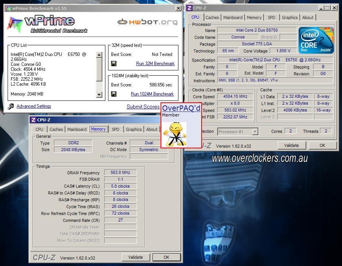This screenshot has width=342, height=266.
Task: Switch to CPU tab in Memory CPU-Z window
Action: (39, 129)
